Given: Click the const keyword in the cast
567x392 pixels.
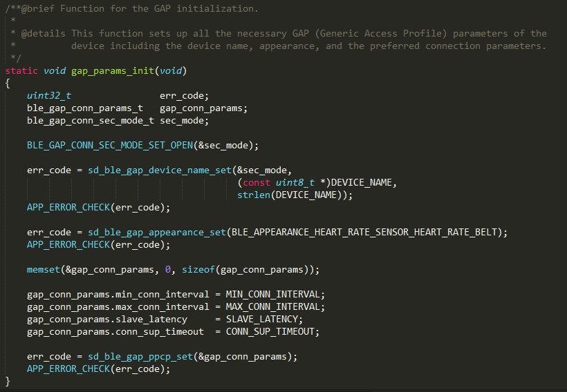Looking at the screenshot, I should pos(257,183).
